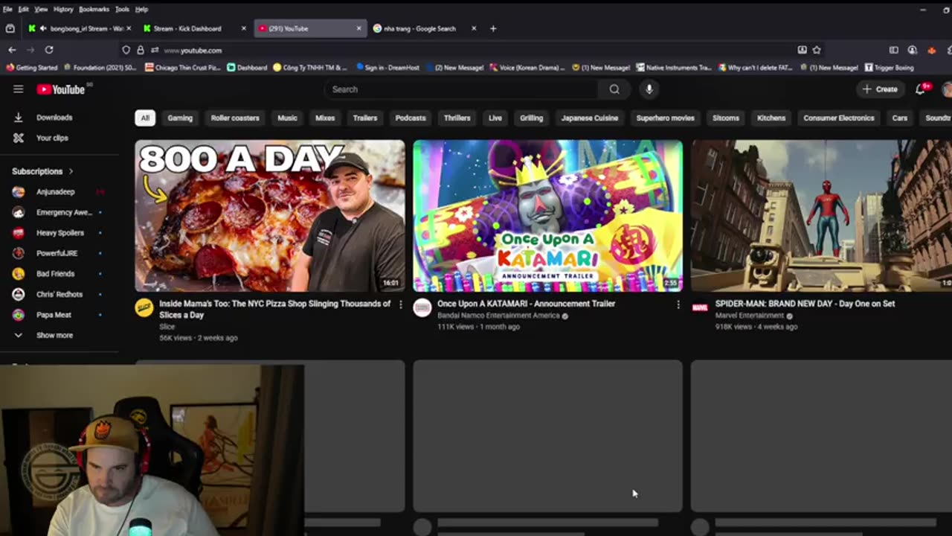Viewport: 952px width, 536px height.
Task: Filter feed by Gaming chip
Action: [x=180, y=118]
